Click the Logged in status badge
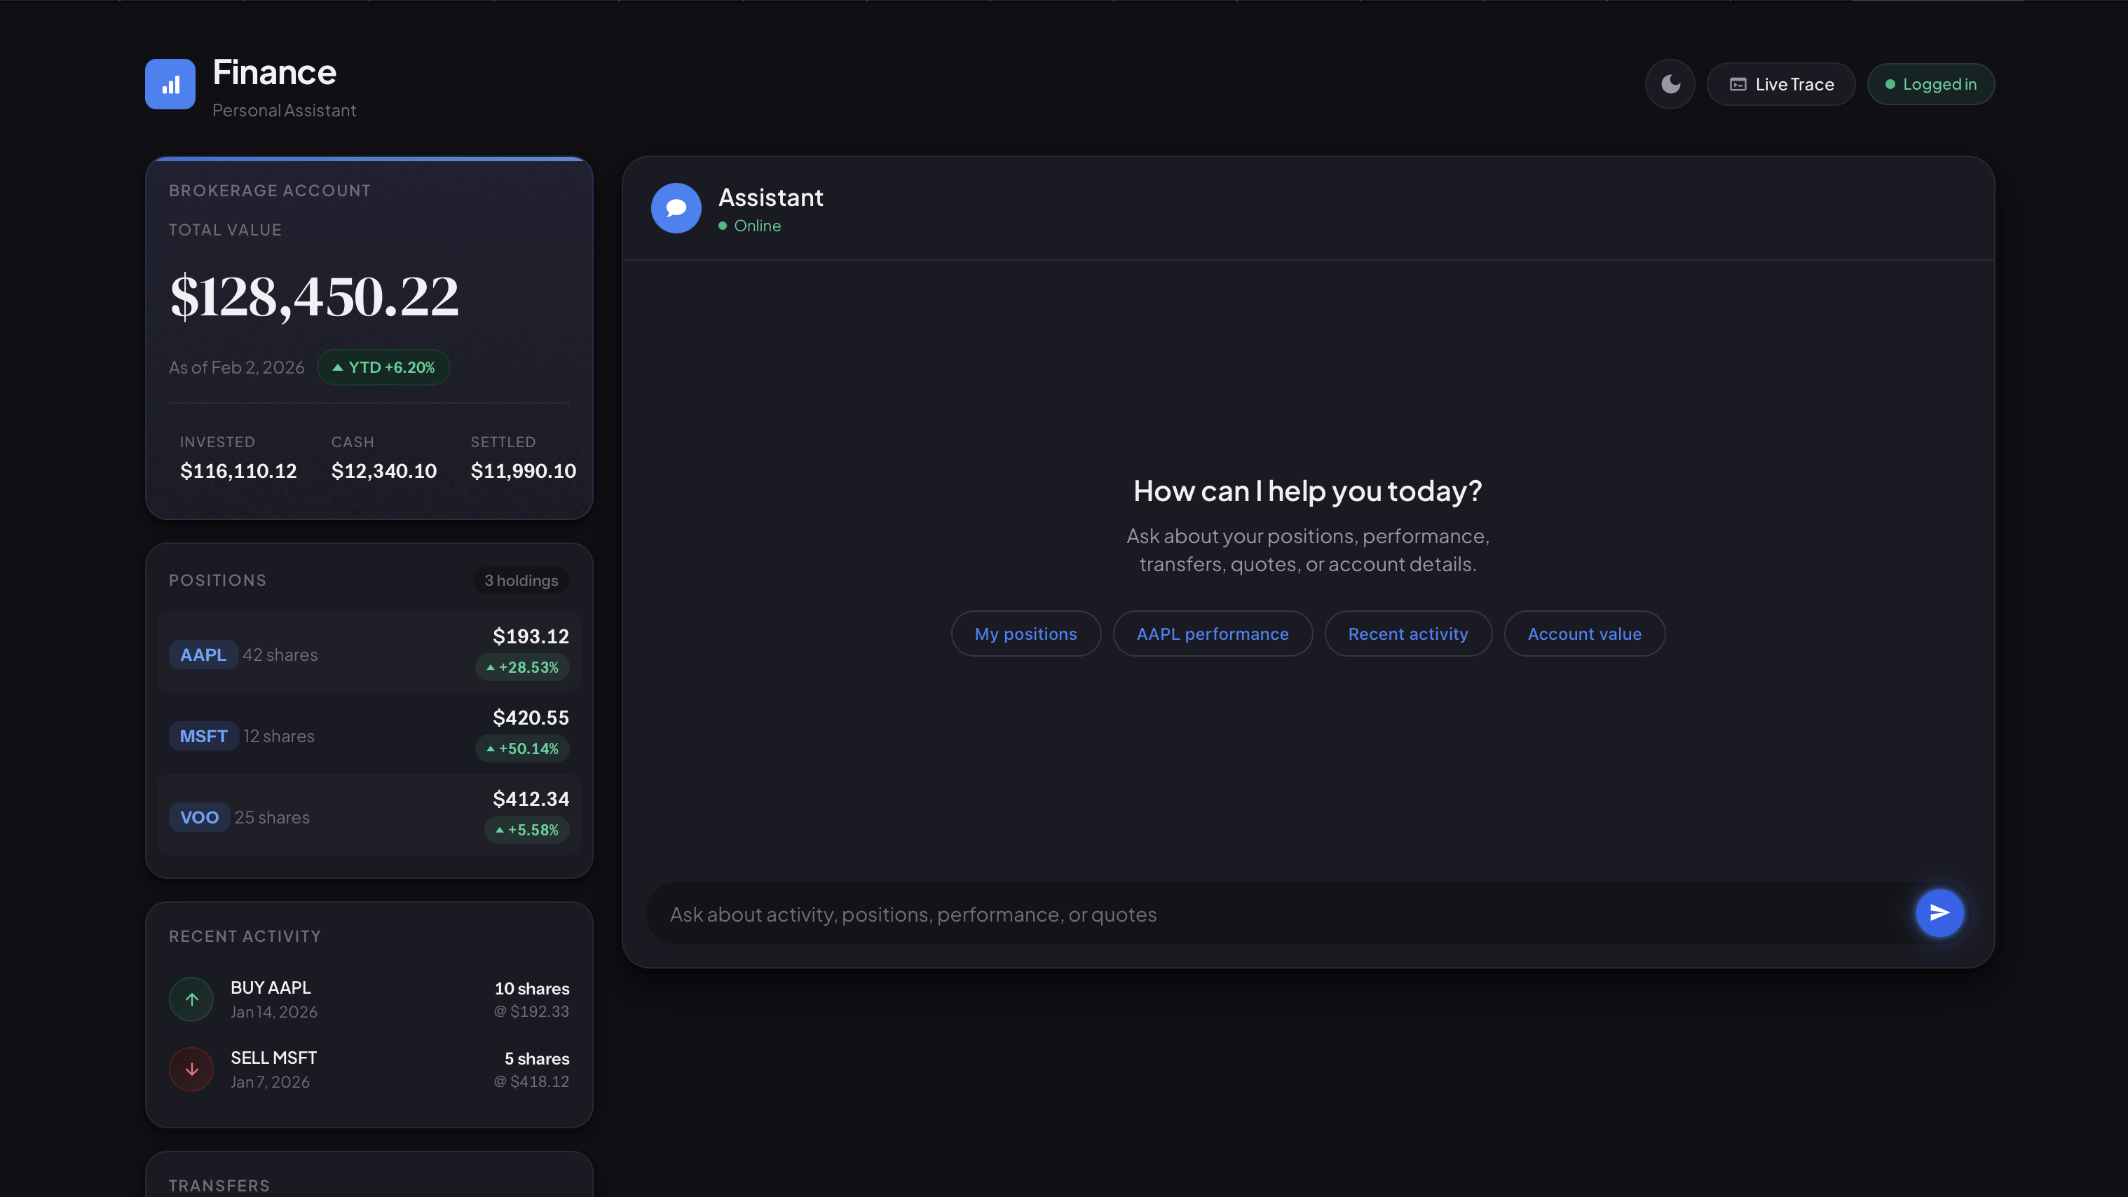Screen dimensions: 2128x1197 [1930, 84]
